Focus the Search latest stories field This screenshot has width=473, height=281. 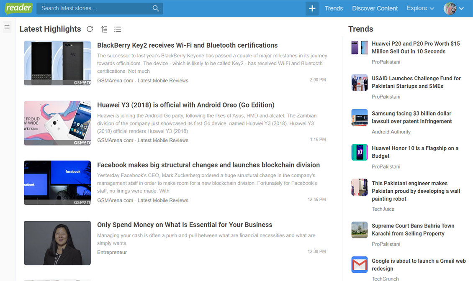(x=100, y=8)
